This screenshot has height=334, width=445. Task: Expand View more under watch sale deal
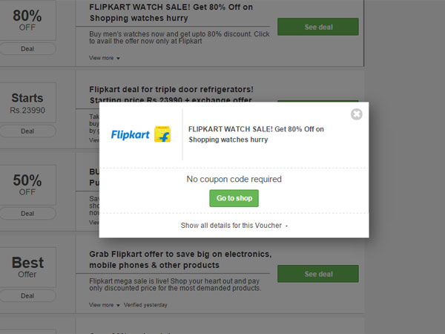click(x=103, y=57)
